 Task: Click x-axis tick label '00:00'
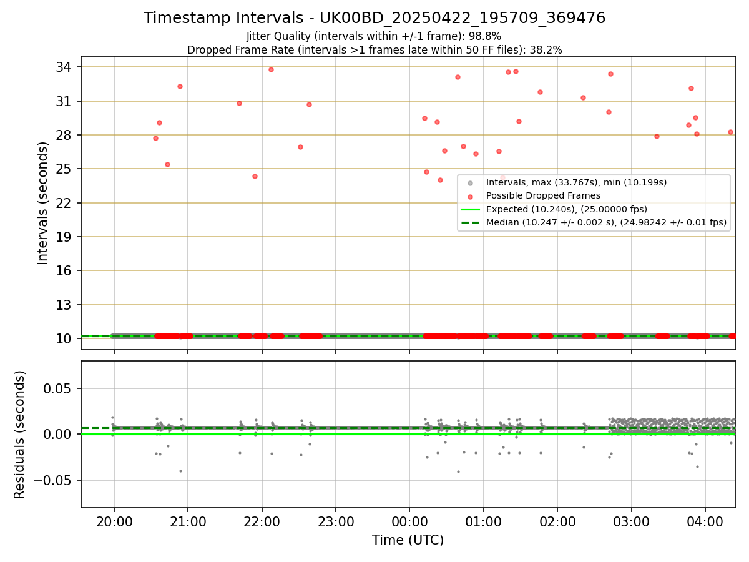coord(409,521)
